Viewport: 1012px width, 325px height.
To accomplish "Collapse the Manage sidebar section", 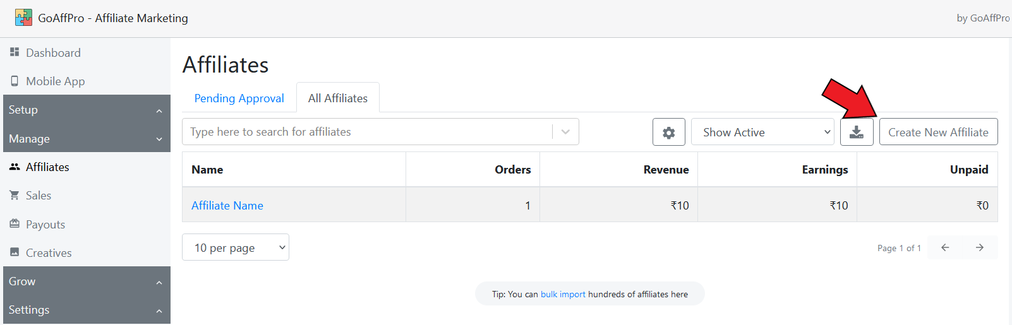I will [x=87, y=139].
